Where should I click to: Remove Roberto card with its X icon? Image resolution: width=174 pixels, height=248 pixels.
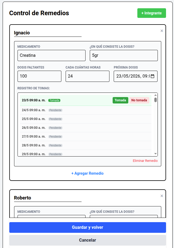pyautogui.click(x=162, y=196)
